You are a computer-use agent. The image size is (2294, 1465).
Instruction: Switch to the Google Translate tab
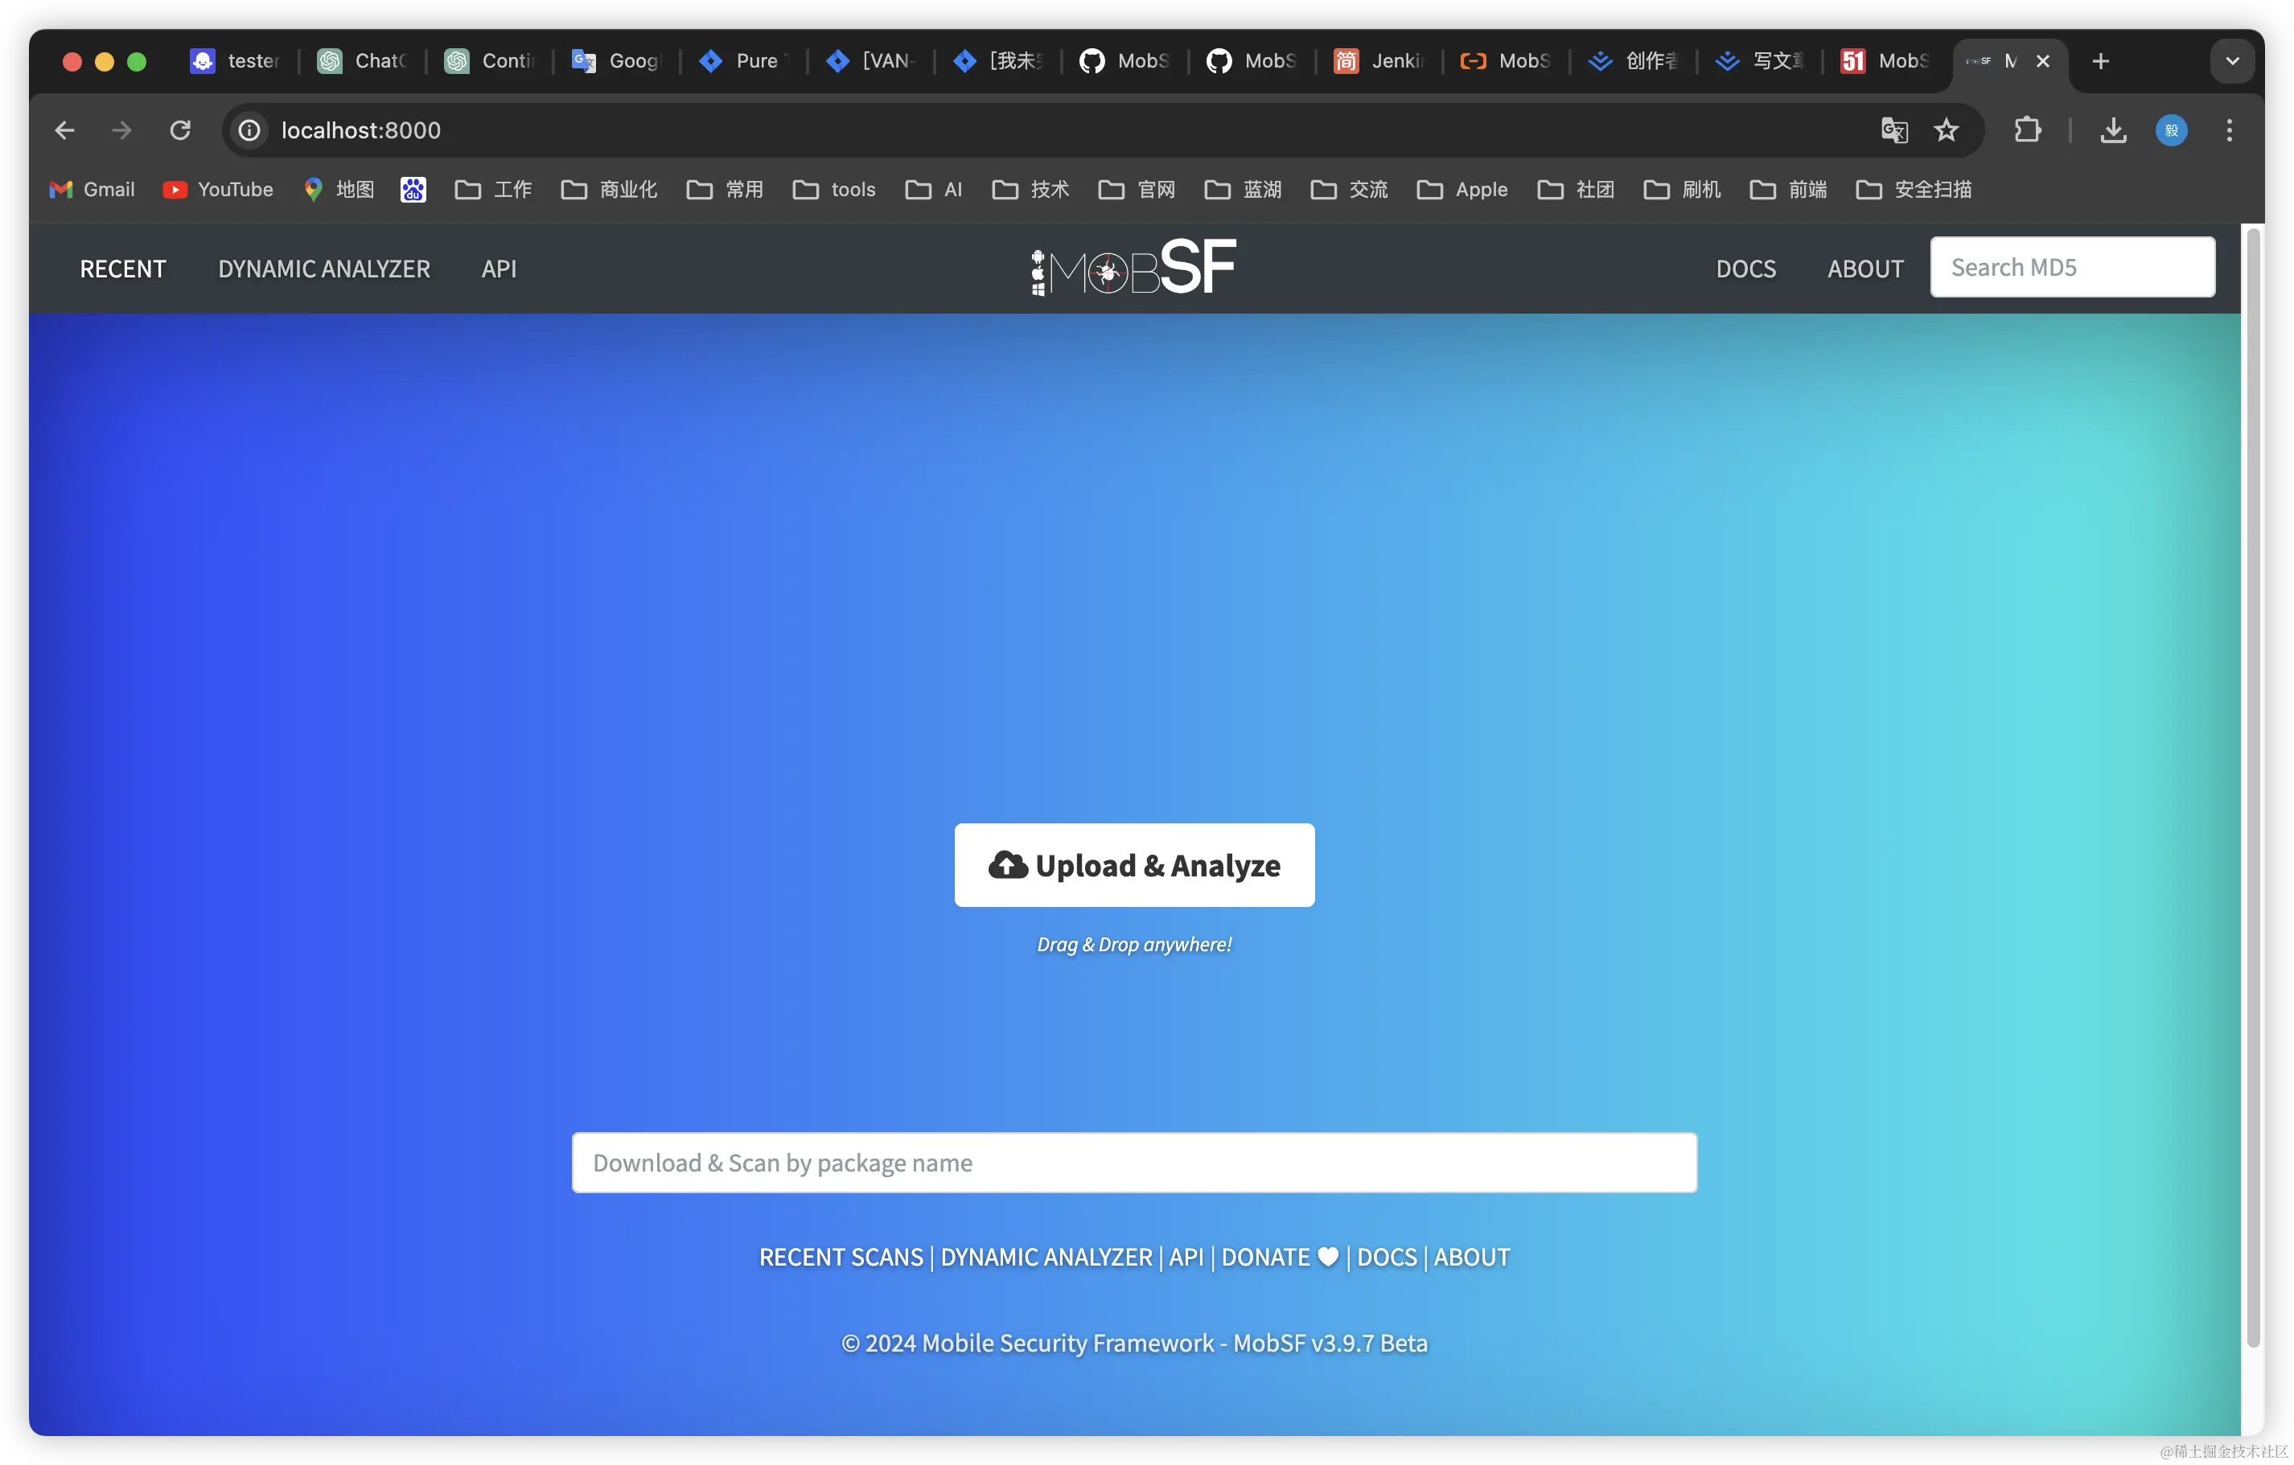coord(615,61)
